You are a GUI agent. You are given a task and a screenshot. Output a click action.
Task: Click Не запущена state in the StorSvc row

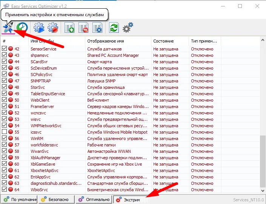pos(166,87)
